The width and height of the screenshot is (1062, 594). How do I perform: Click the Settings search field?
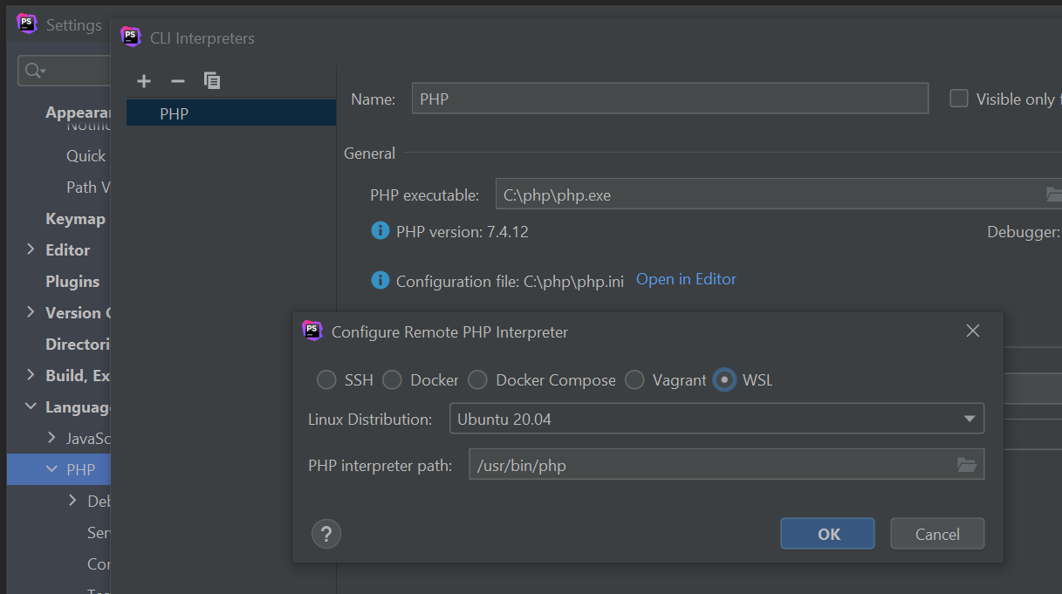coord(63,71)
